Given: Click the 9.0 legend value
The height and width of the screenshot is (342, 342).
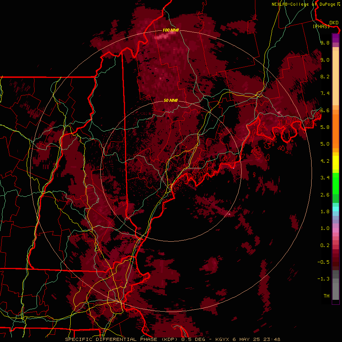Looking at the screenshot, I should pos(325,60).
